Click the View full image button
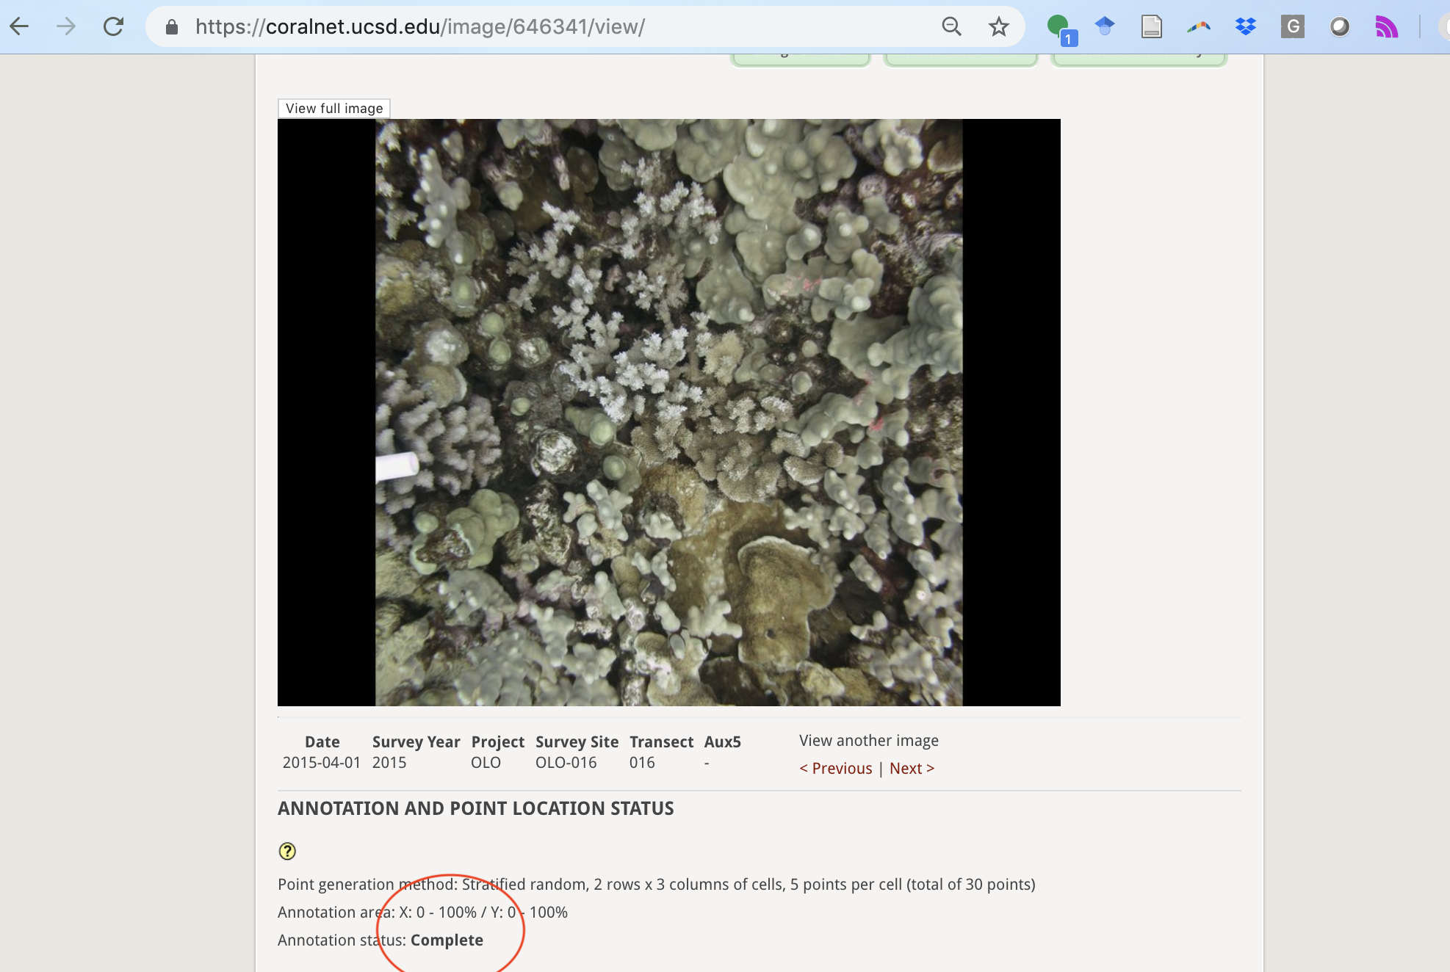 (334, 109)
